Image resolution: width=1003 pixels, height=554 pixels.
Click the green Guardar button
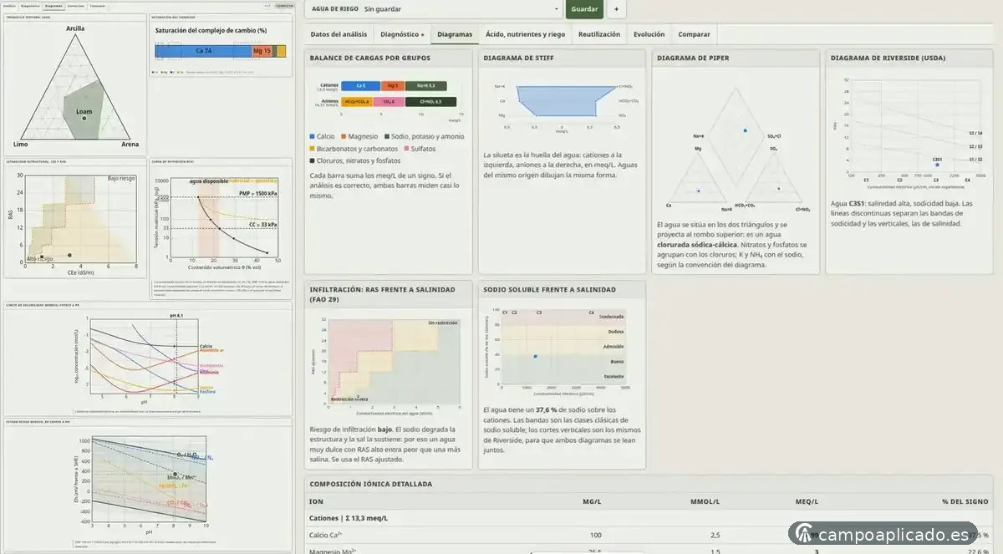click(x=584, y=9)
